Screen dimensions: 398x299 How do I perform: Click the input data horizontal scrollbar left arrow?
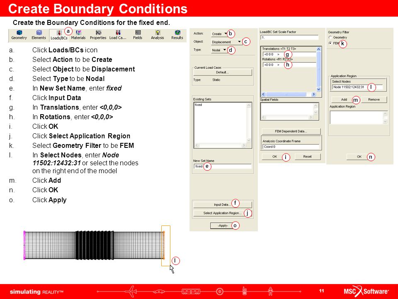(x=263, y=94)
